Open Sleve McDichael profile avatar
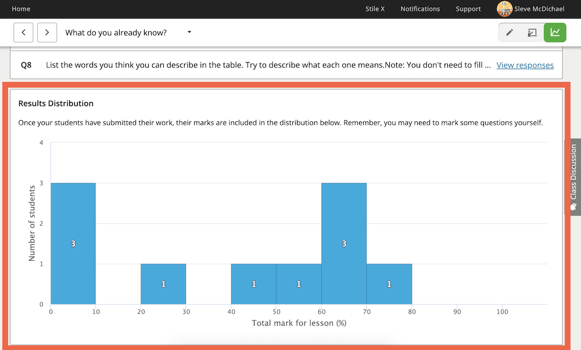Viewport: 581px width, 350px height. [504, 9]
